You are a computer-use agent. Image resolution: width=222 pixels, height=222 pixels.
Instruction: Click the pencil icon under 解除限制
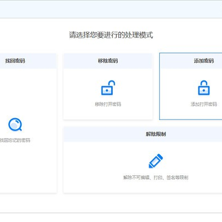coord(155,161)
